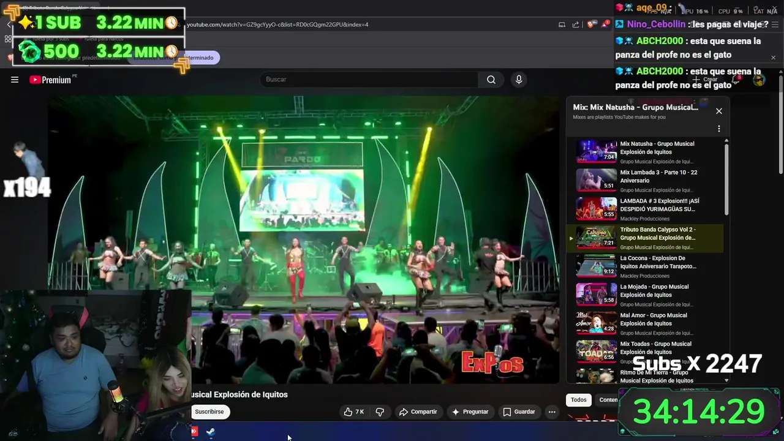Subscribe with the Suscribirse button
784x441 pixels.
[209, 412]
